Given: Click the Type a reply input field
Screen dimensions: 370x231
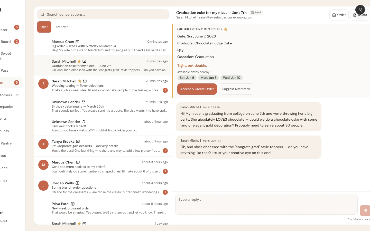Looking at the screenshot, I should tap(266, 204).
